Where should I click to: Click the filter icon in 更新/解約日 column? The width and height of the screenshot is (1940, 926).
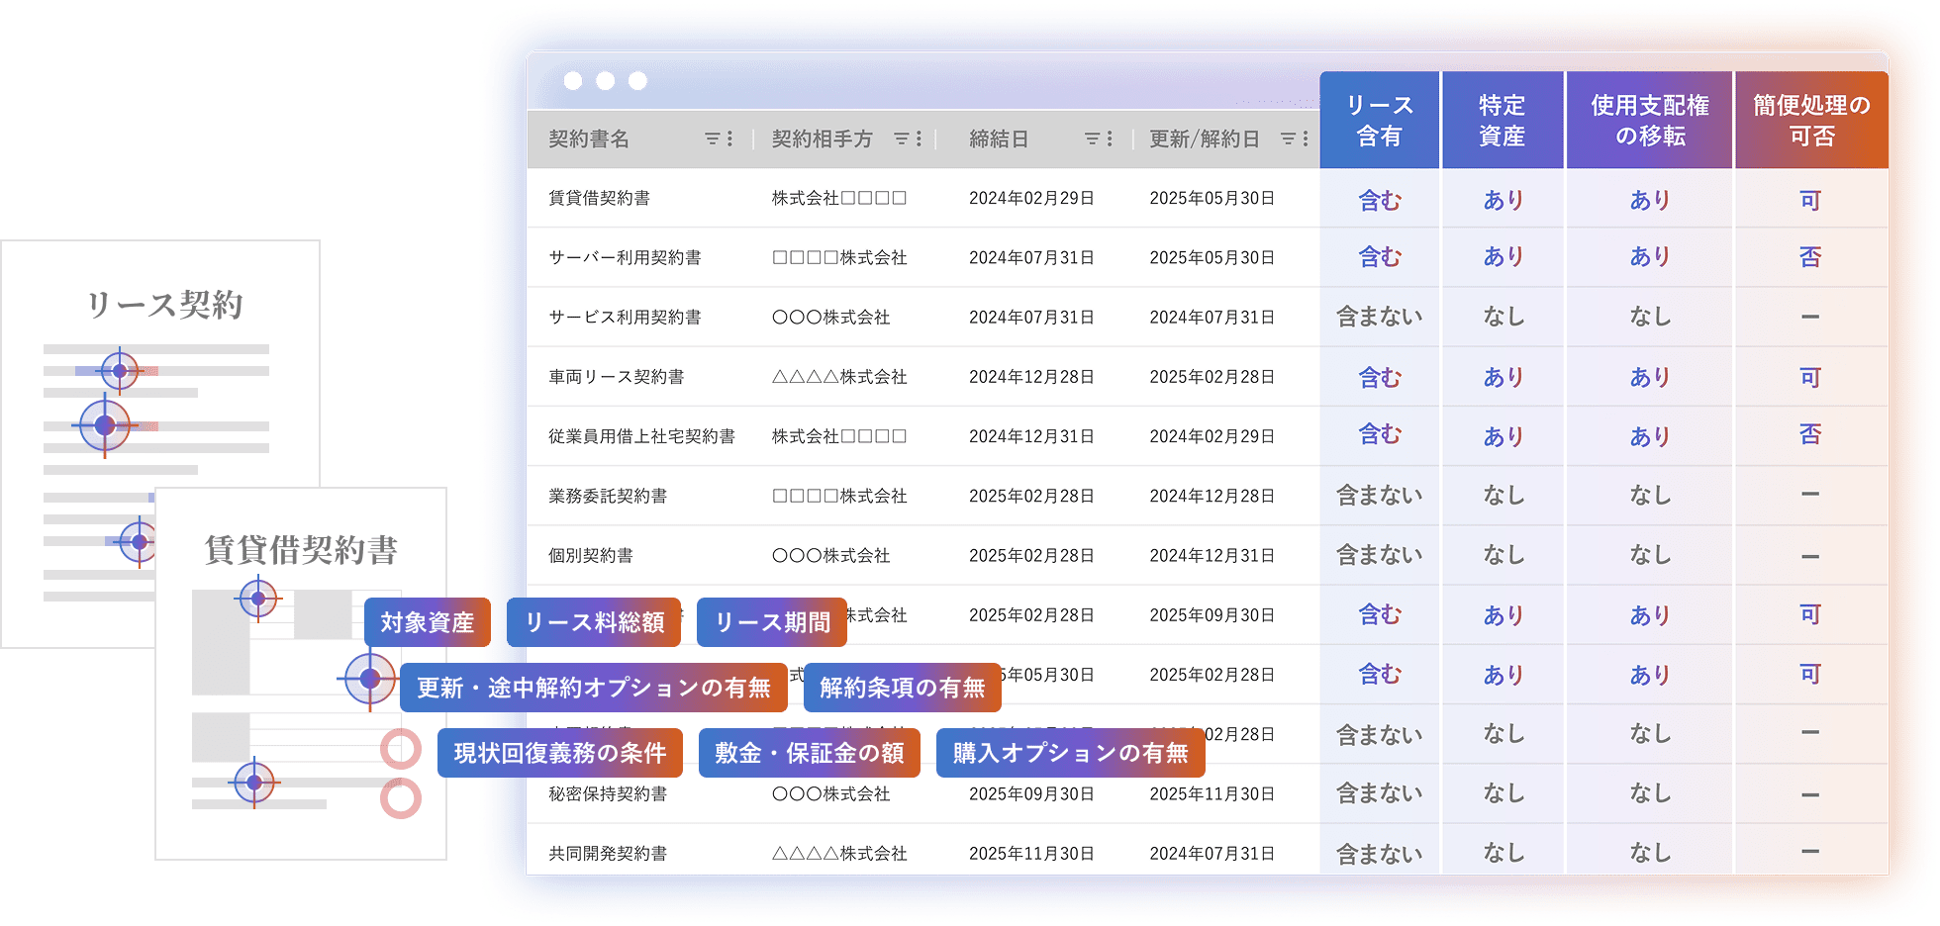pyautogui.click(x=1288, y=139)
